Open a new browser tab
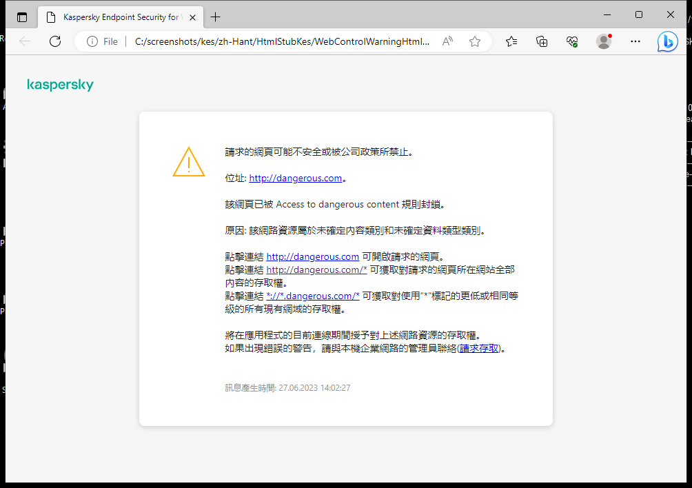Viewport: 692px width, 488px height. (x=216, y=17)
